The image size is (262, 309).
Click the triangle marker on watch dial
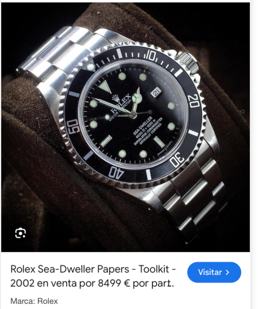(x=105, y=87)
